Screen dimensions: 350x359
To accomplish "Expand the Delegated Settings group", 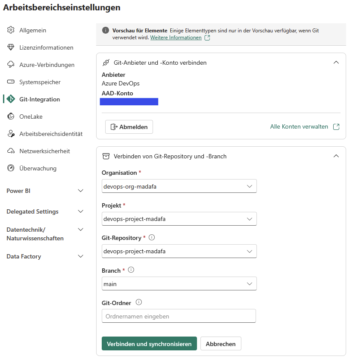I will [81, 211].
